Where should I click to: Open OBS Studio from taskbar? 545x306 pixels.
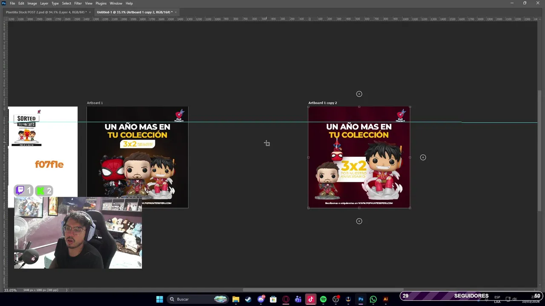pos(336,299)
